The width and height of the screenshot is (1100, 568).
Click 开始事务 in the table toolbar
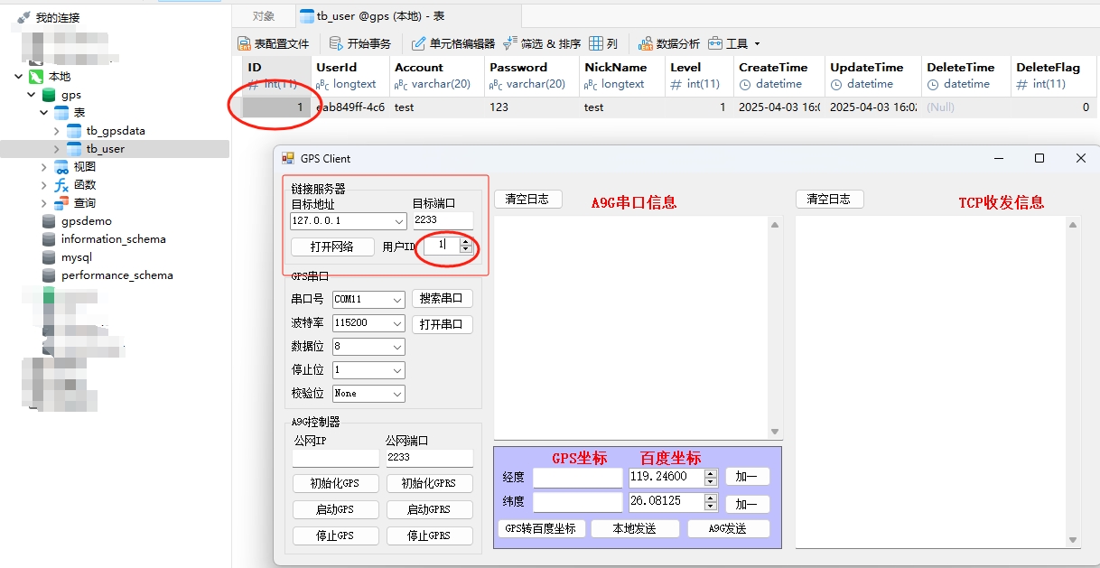359,43
